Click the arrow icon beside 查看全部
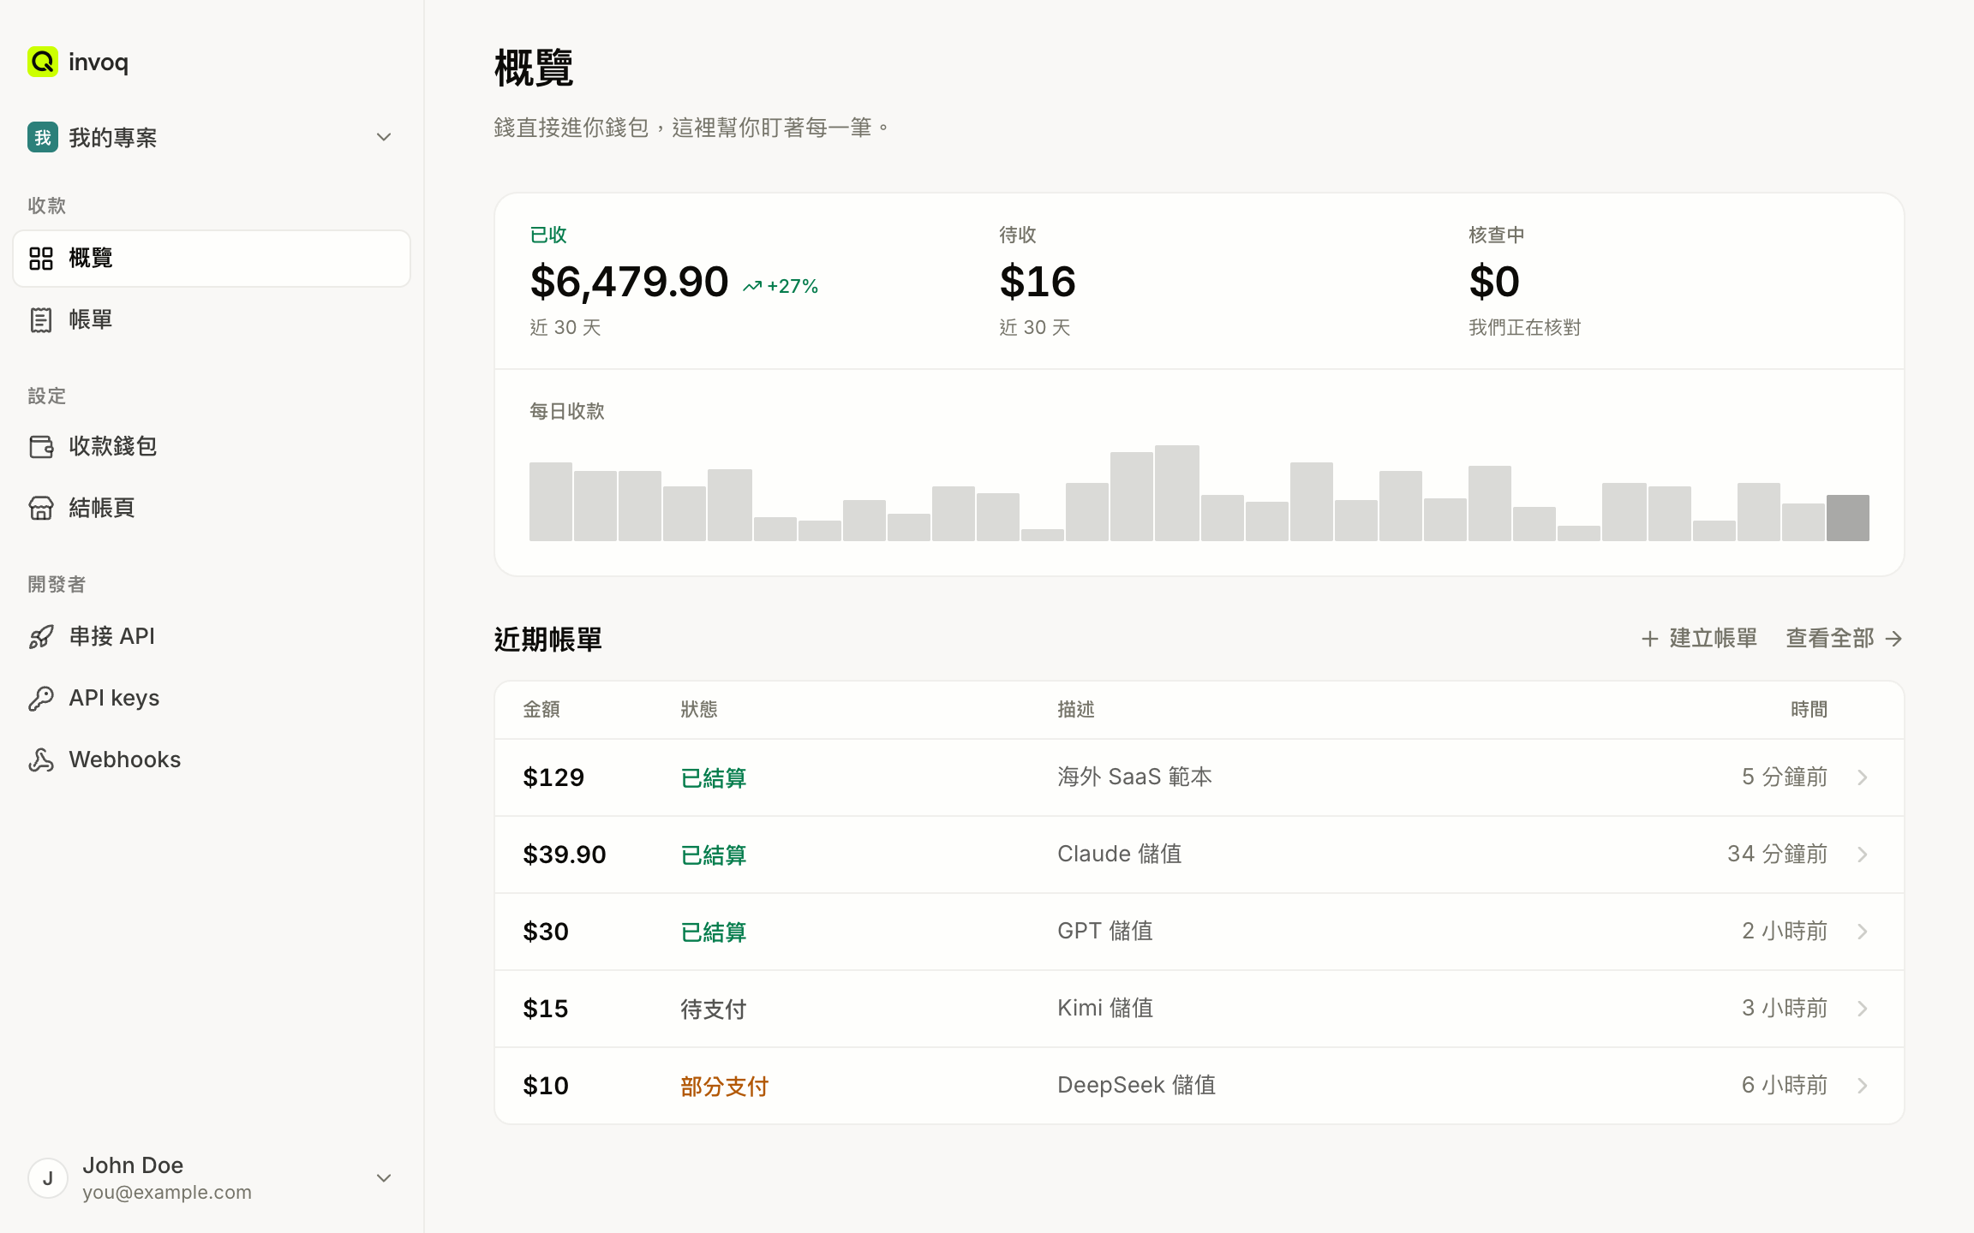The image size is (1974, 1233). click(1894, 639)
